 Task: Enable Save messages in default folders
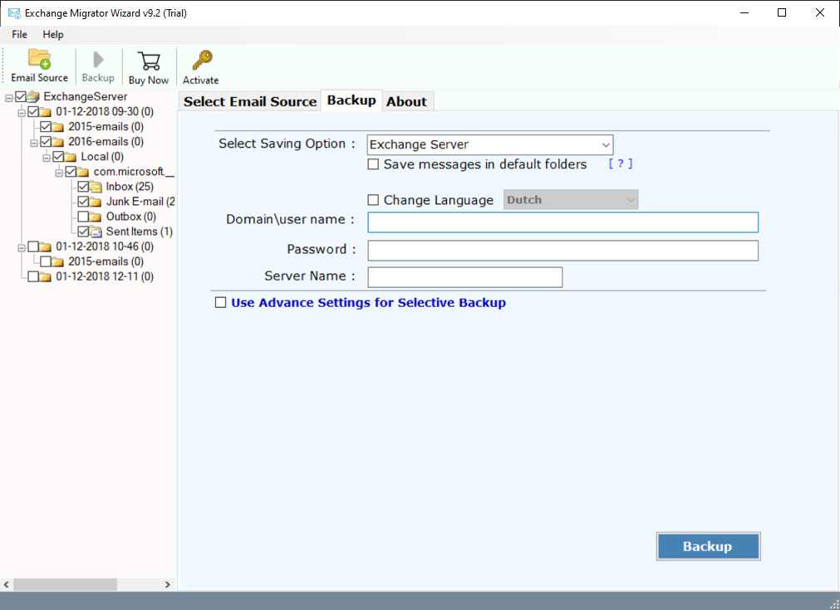[373, 164]
